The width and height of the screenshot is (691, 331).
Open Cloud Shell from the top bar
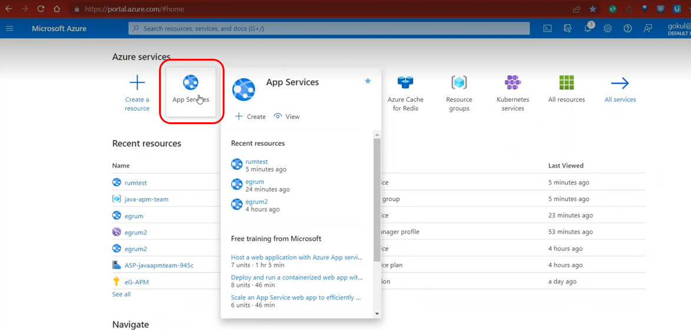[x=547, y=29]
